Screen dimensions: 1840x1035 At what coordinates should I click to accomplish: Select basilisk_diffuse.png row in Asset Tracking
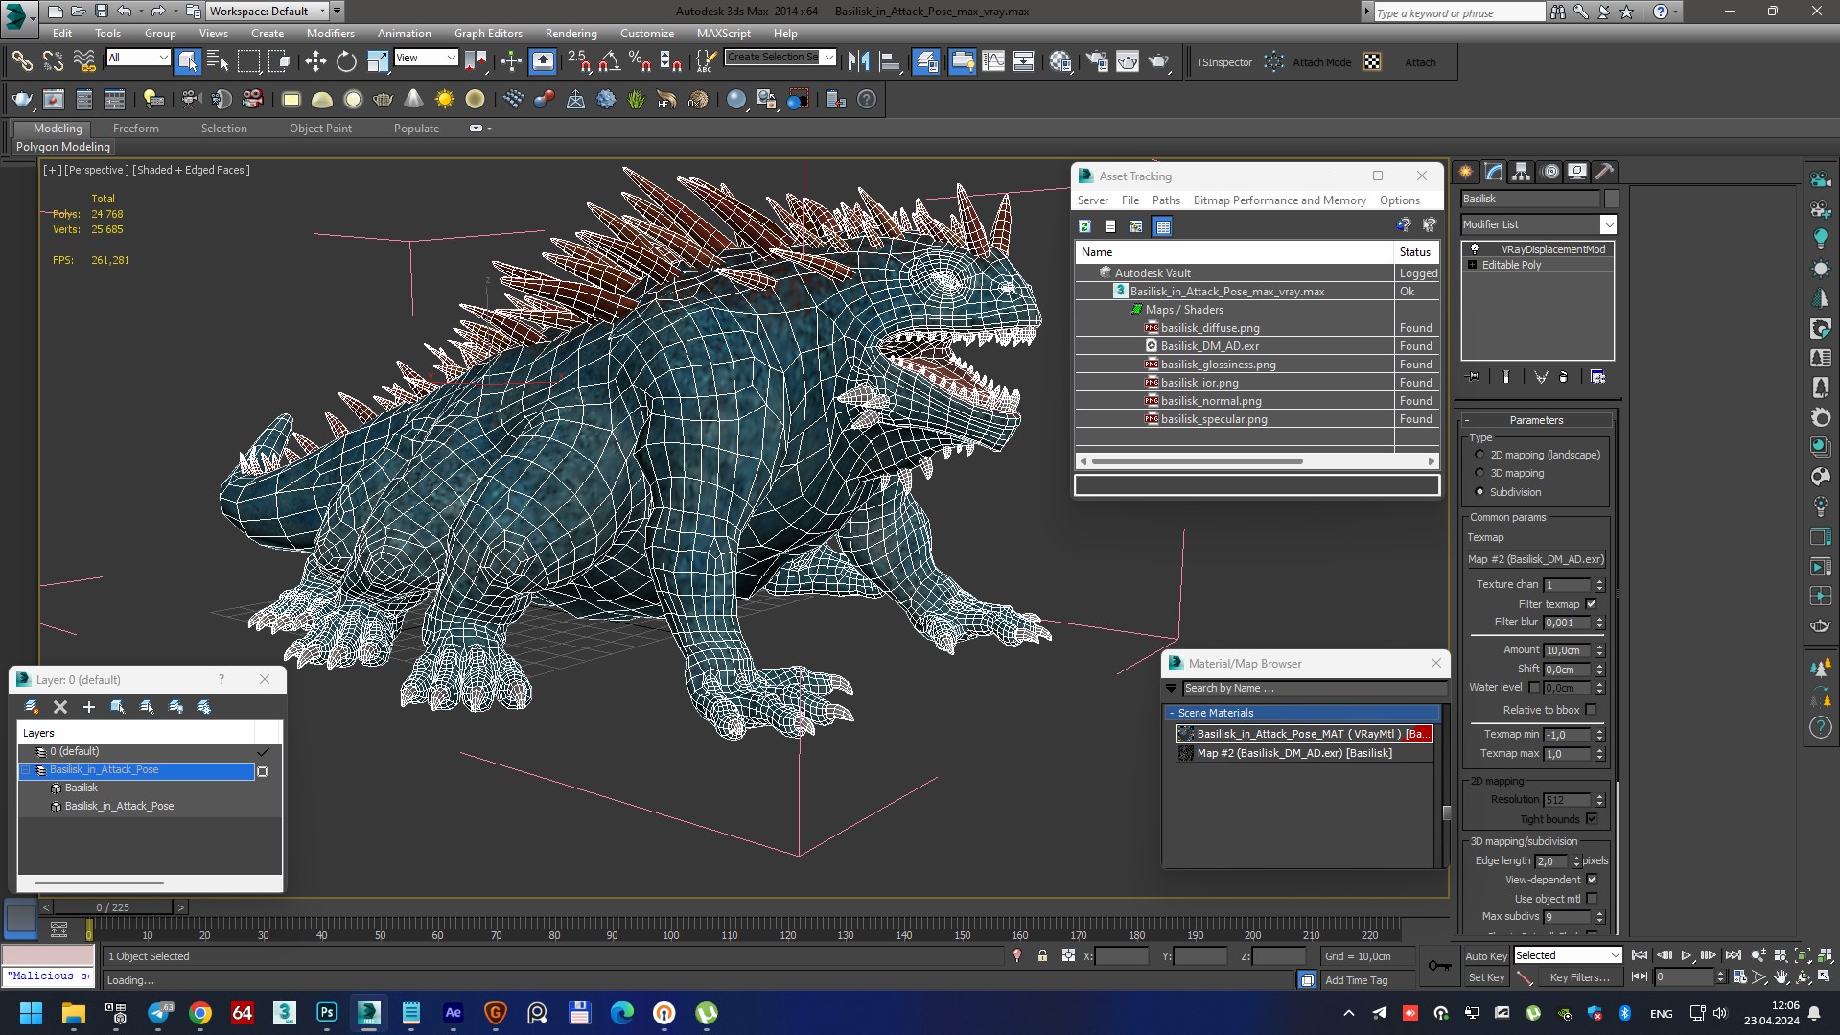tap(1256, 328)
